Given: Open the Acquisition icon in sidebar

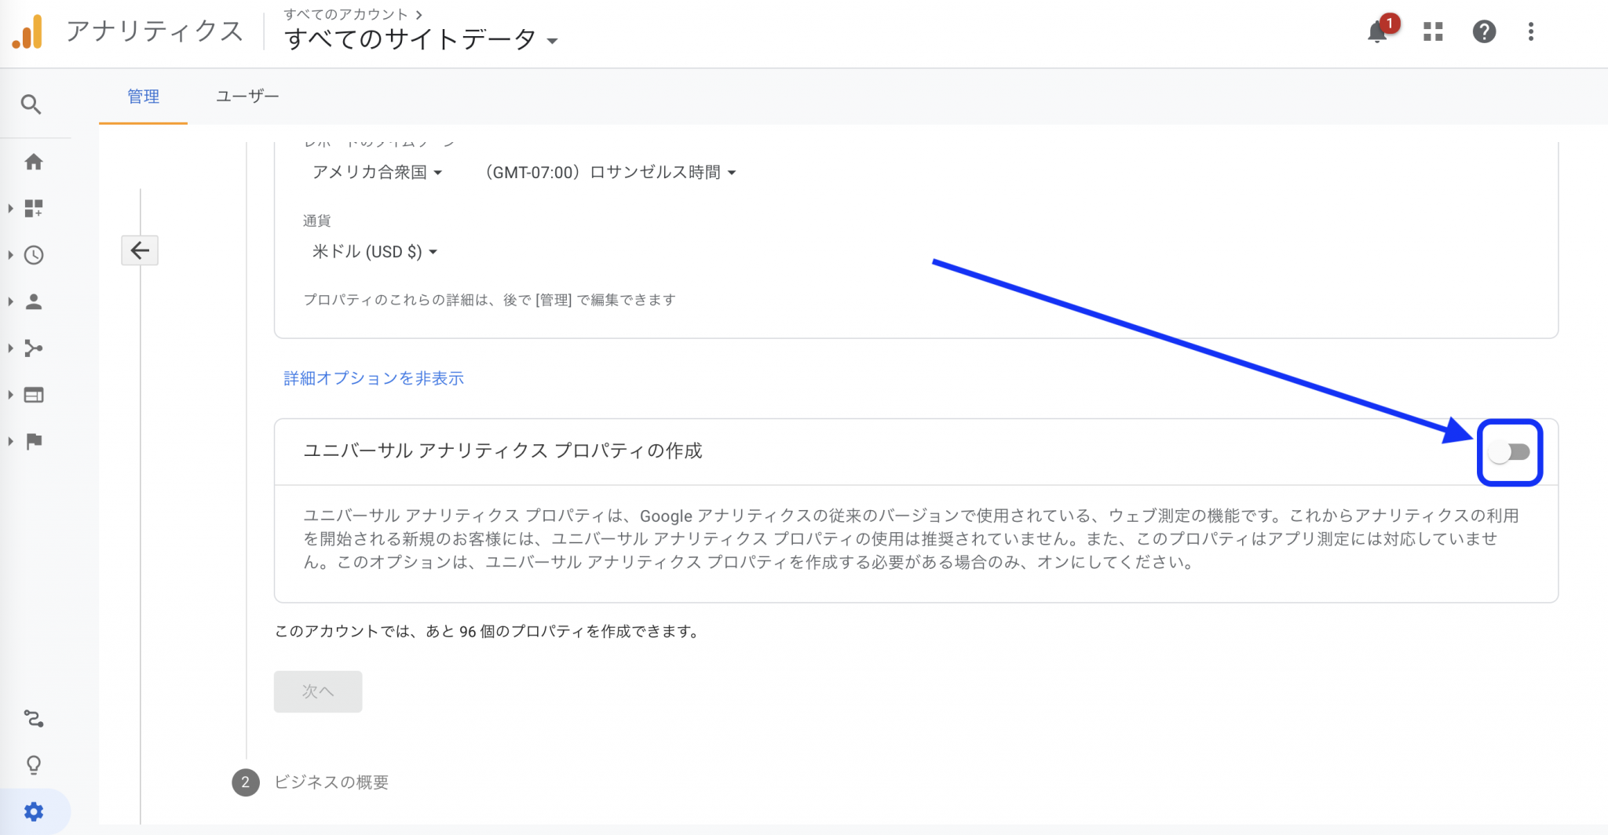Looking at the screenshot, I should click(x=33, y=348).
